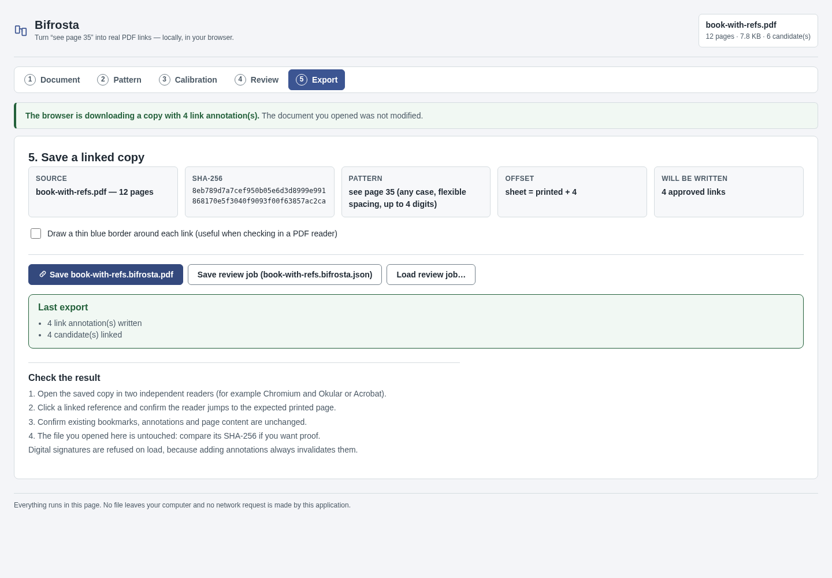Click '4 candidate(s) linked' list item
832x578 pixels.
coord(85,335)
